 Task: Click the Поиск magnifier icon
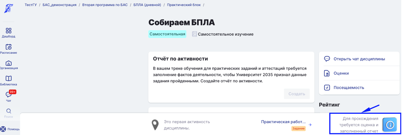click(x=9, y=111)
